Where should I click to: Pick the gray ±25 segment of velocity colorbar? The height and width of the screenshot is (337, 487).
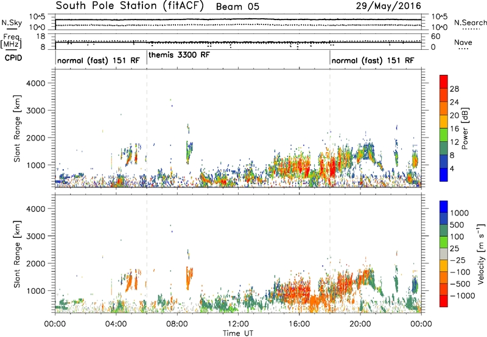[x=444, y=254]
